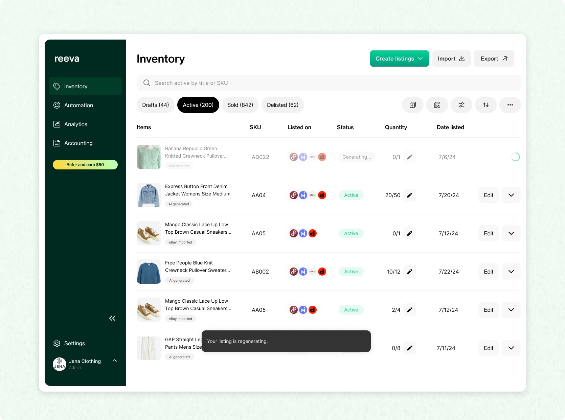Edit quantity pencil for Free People Sweater

410,272
